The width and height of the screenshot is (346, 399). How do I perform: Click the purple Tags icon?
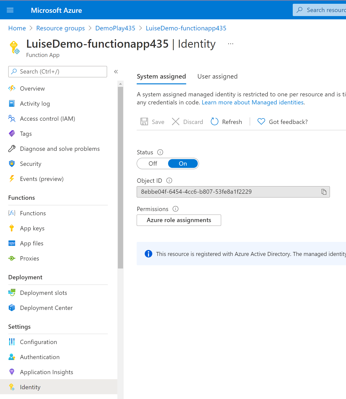[12, 134]
